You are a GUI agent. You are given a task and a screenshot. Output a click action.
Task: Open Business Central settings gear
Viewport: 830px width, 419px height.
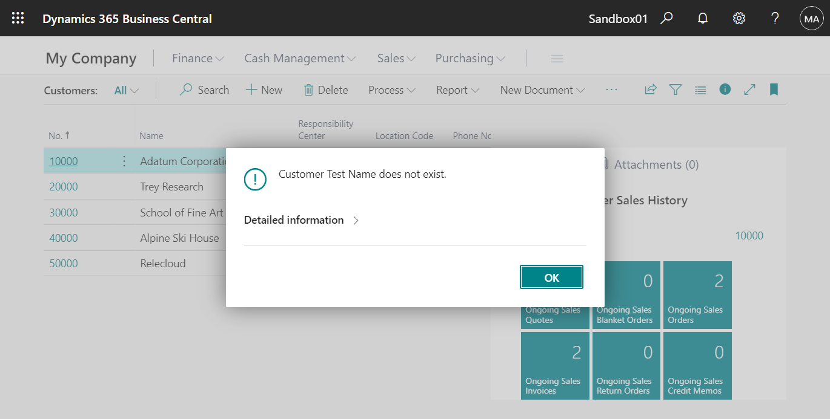pyautogui.click(x=739, y=18)
